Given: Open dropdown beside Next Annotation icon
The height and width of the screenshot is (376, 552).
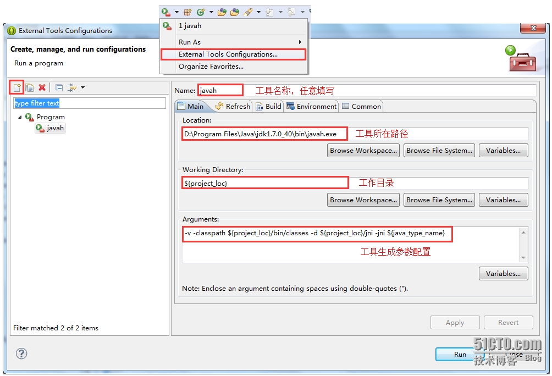Looking at the screenshot, I should [280, 12].
